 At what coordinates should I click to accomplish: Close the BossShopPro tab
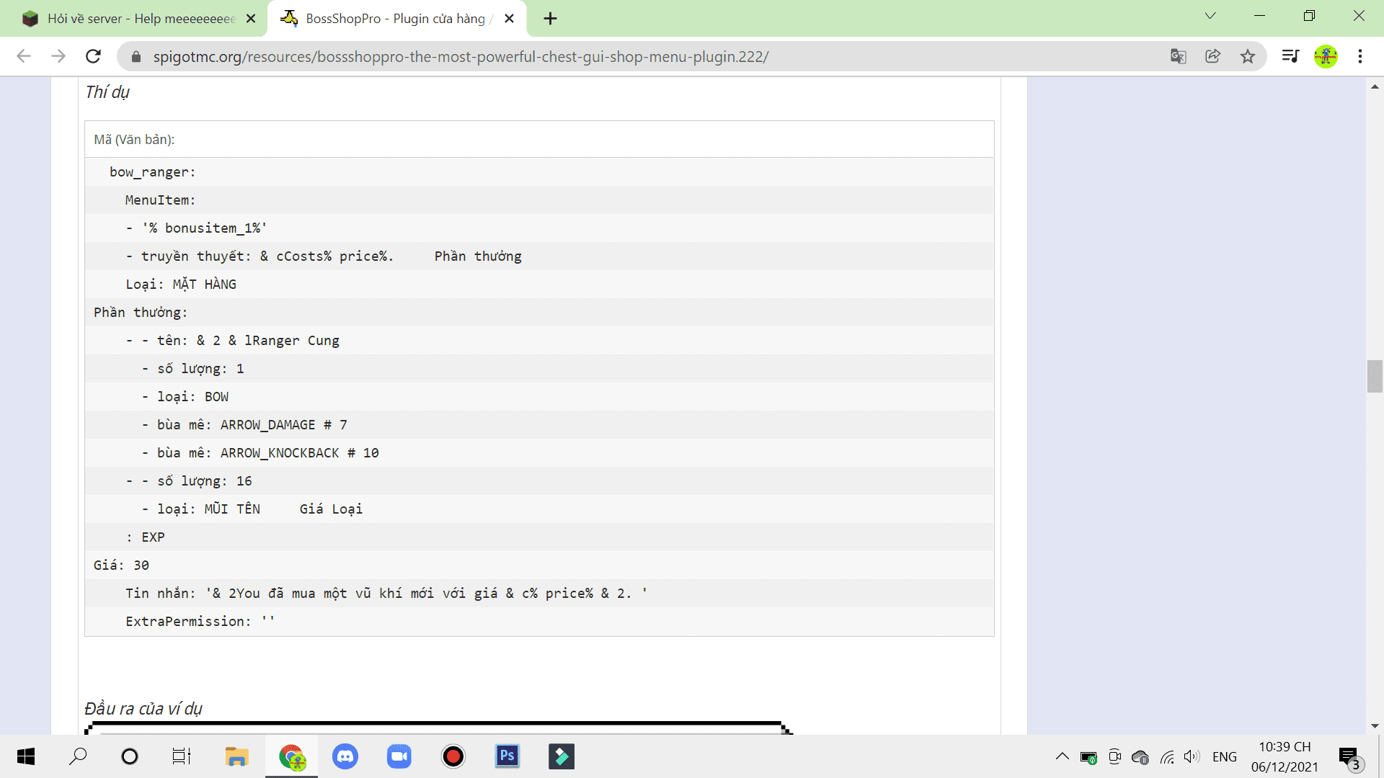pyautogui.click(x=509, y=19)
